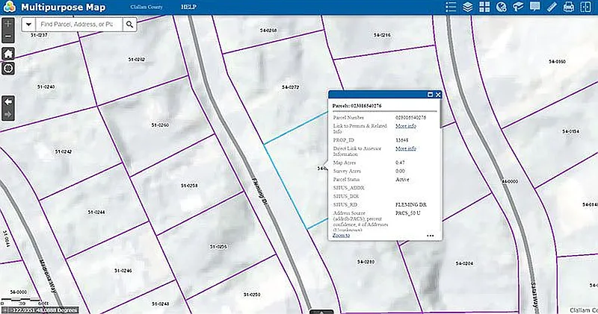Screen dimensions: 598x314
Task: Maximize the parcel popup window
Action: click(430, 95)
